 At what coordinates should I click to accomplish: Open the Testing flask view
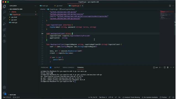click(x=4, y=35)
